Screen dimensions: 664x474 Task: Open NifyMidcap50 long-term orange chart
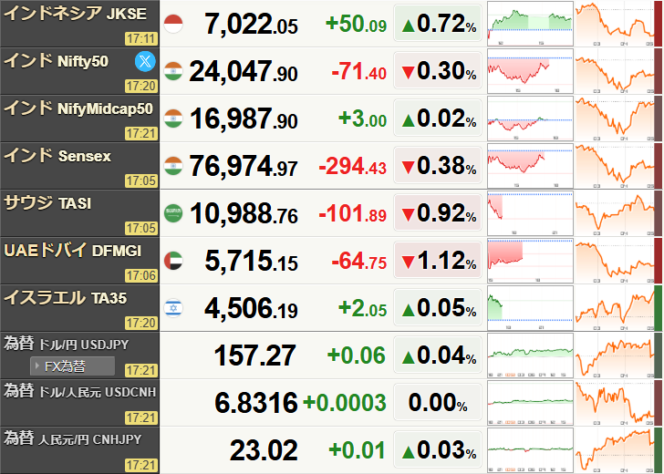(615, 118)
